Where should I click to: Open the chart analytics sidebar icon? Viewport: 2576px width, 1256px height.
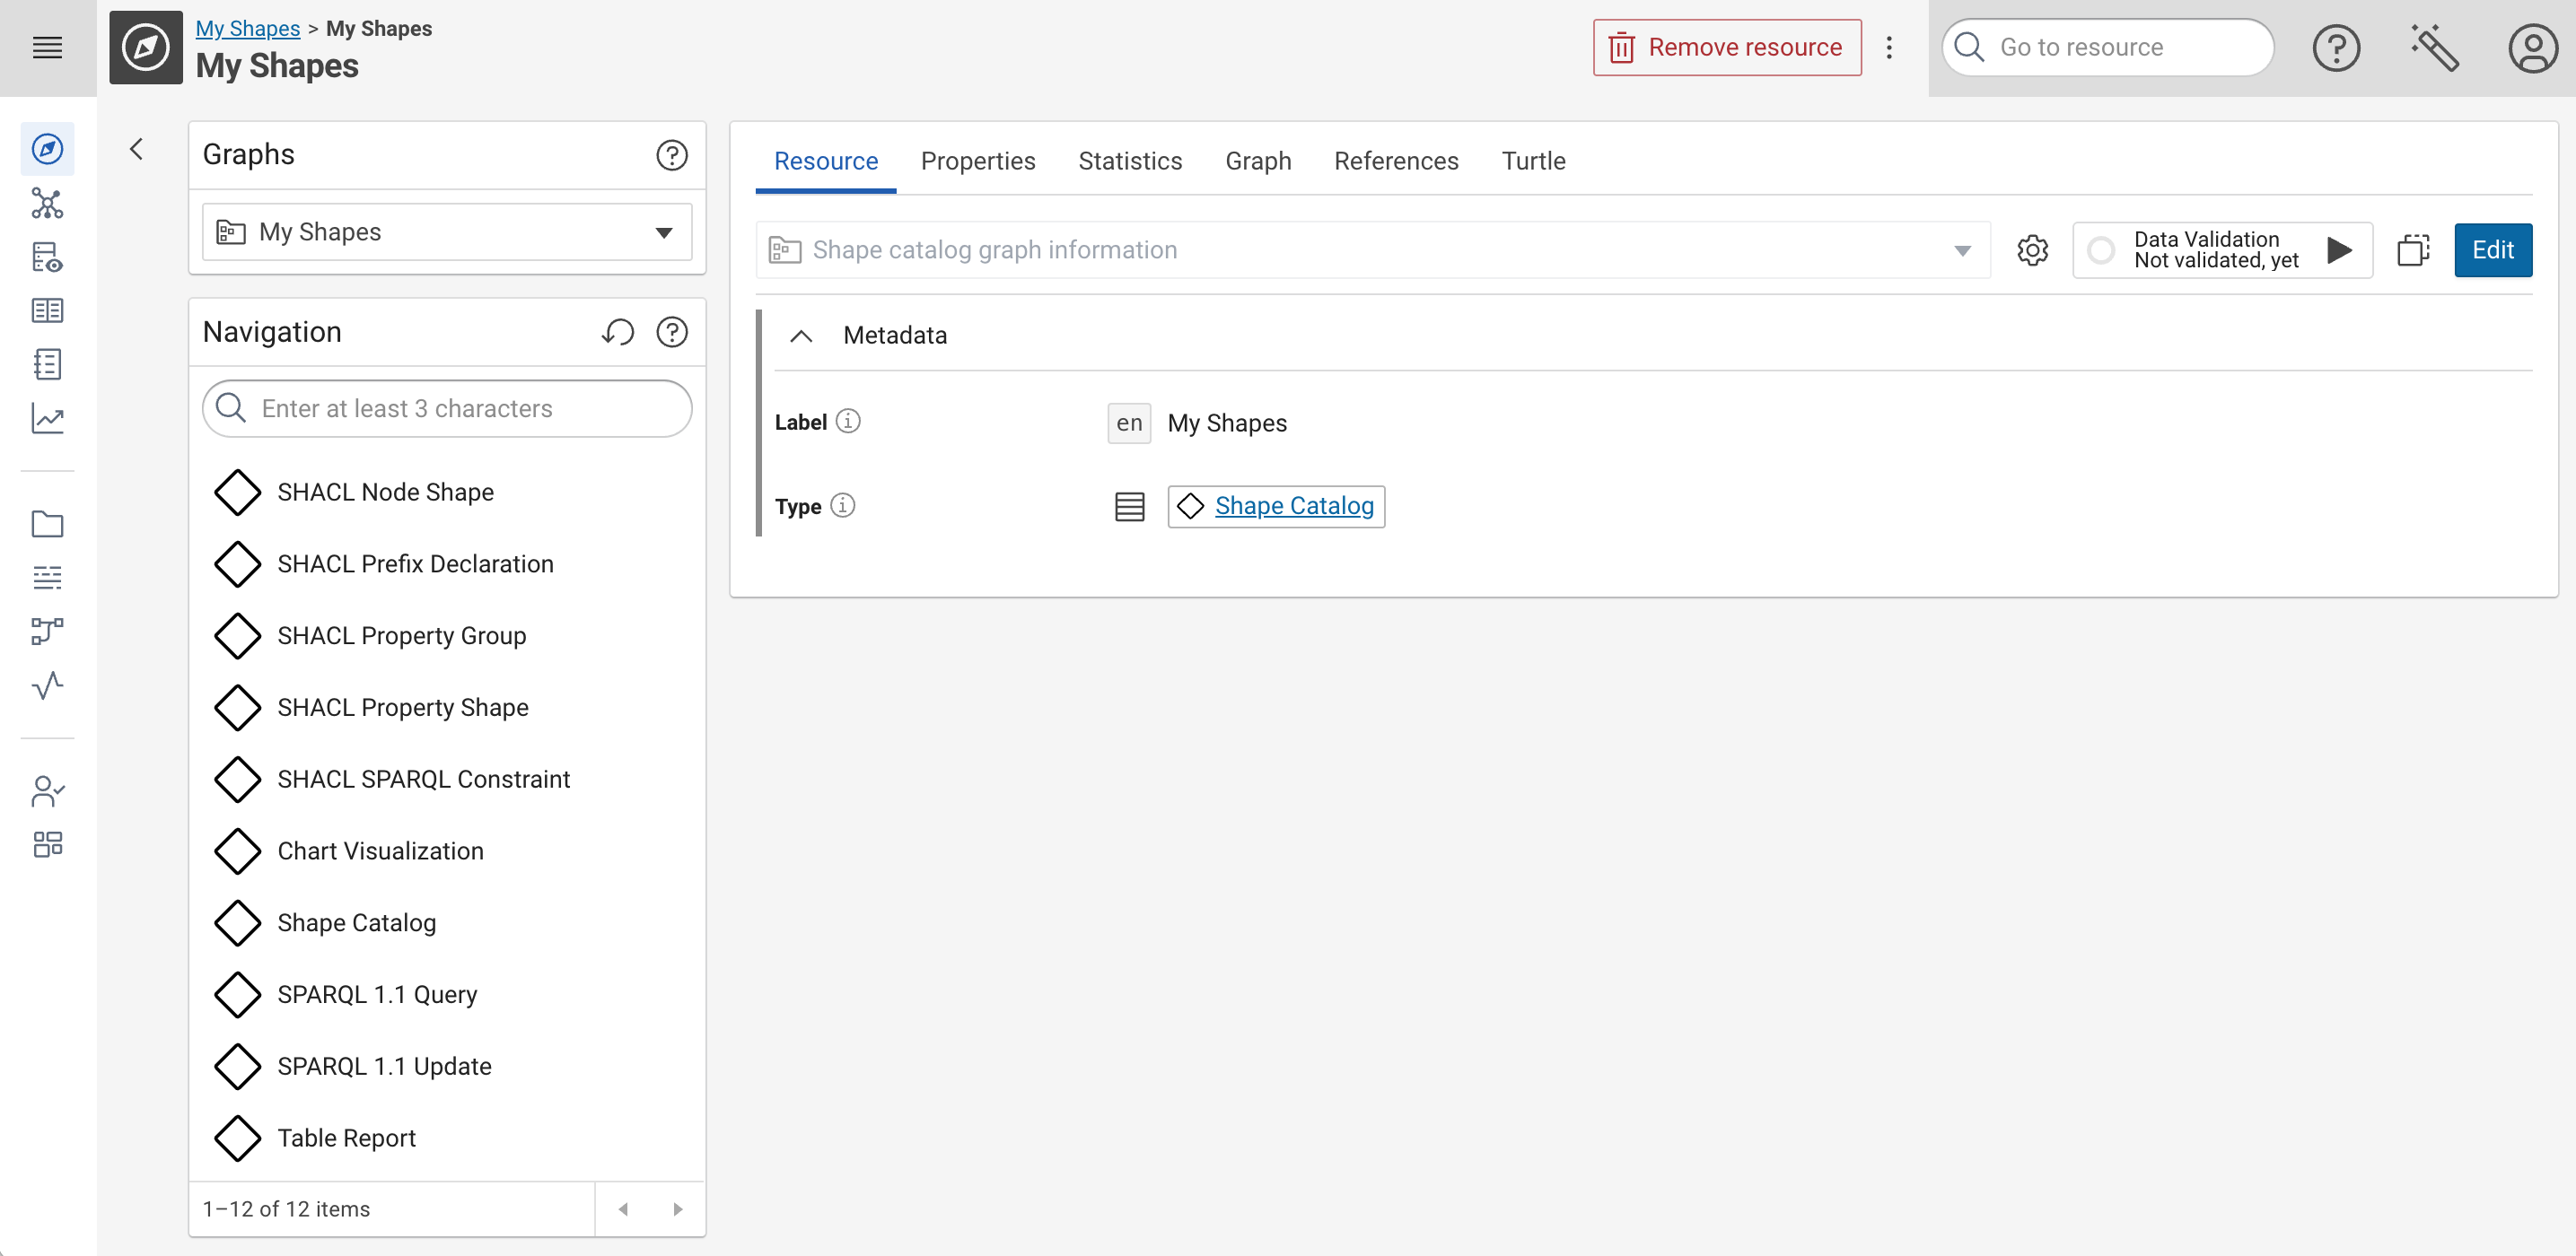click(47, 419)
